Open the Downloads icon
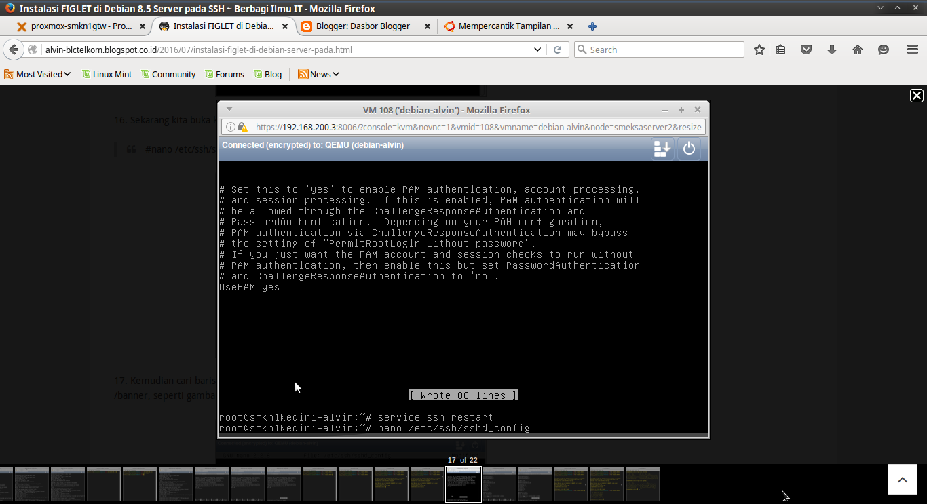This screenshot has height=504, width=927. click(832, 49)
